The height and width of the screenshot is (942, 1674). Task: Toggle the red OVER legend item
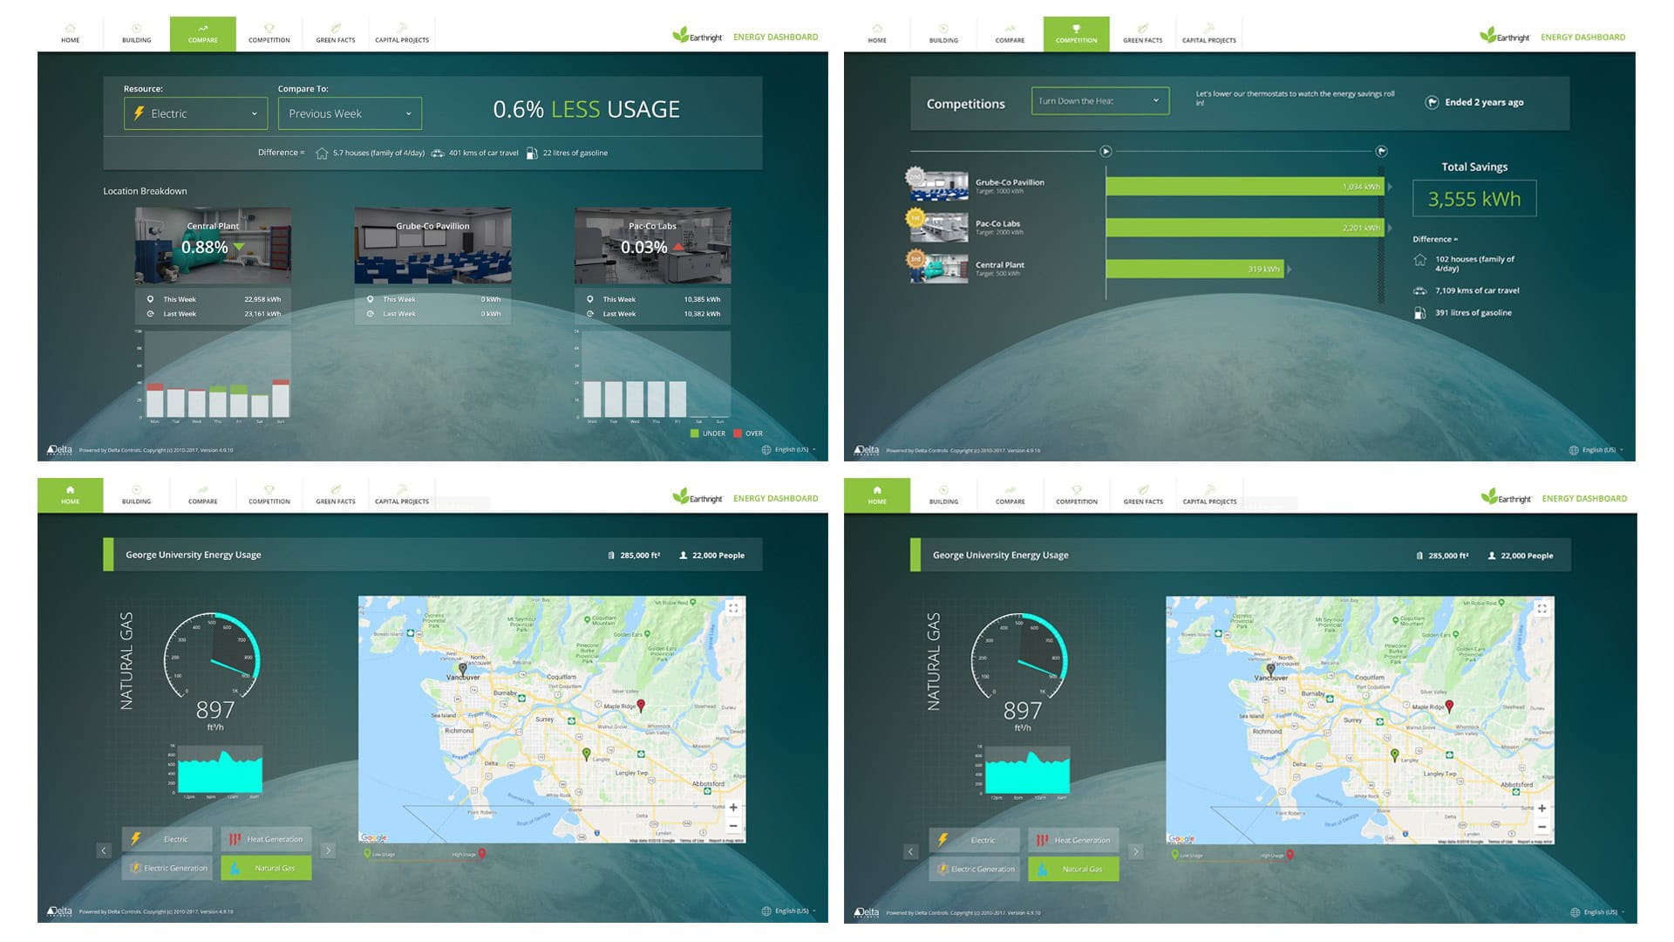(x=748, y=433)
